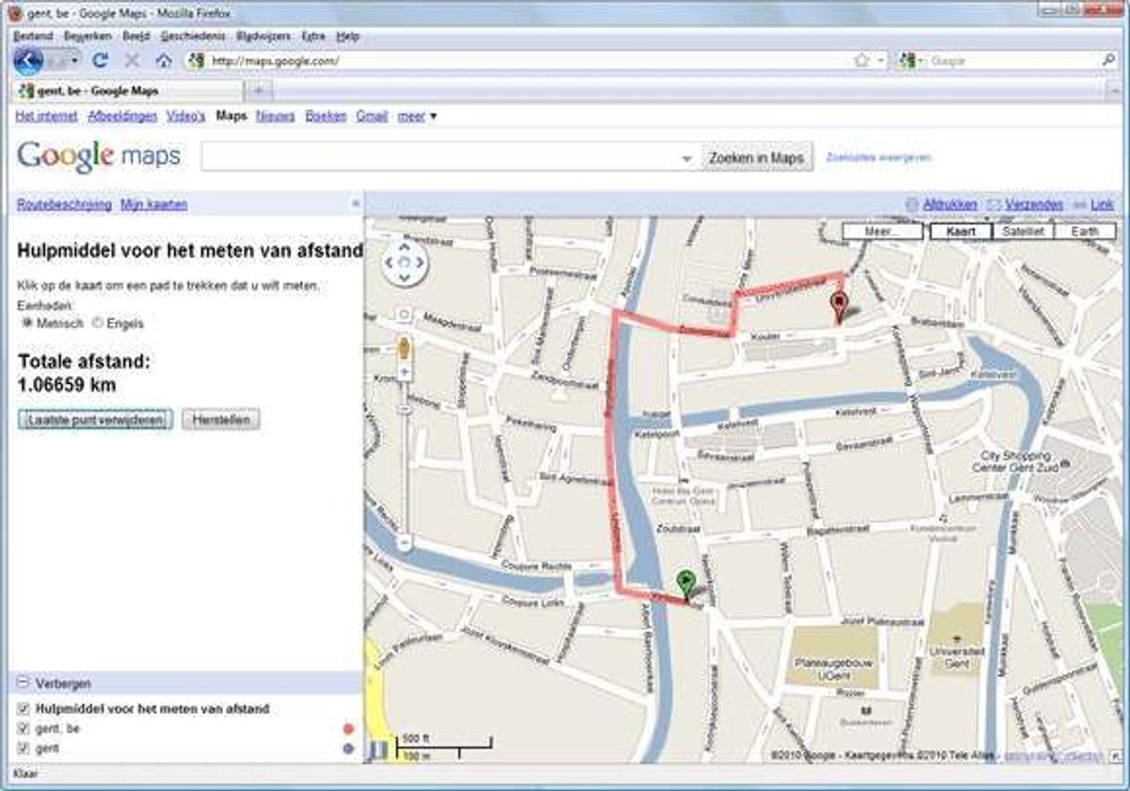Click 'Laatste punt verwijderen' button

pos(95,420)
